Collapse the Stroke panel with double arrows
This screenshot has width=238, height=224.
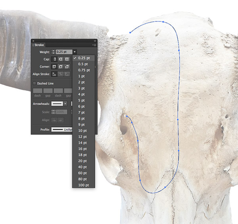point(95,41)
